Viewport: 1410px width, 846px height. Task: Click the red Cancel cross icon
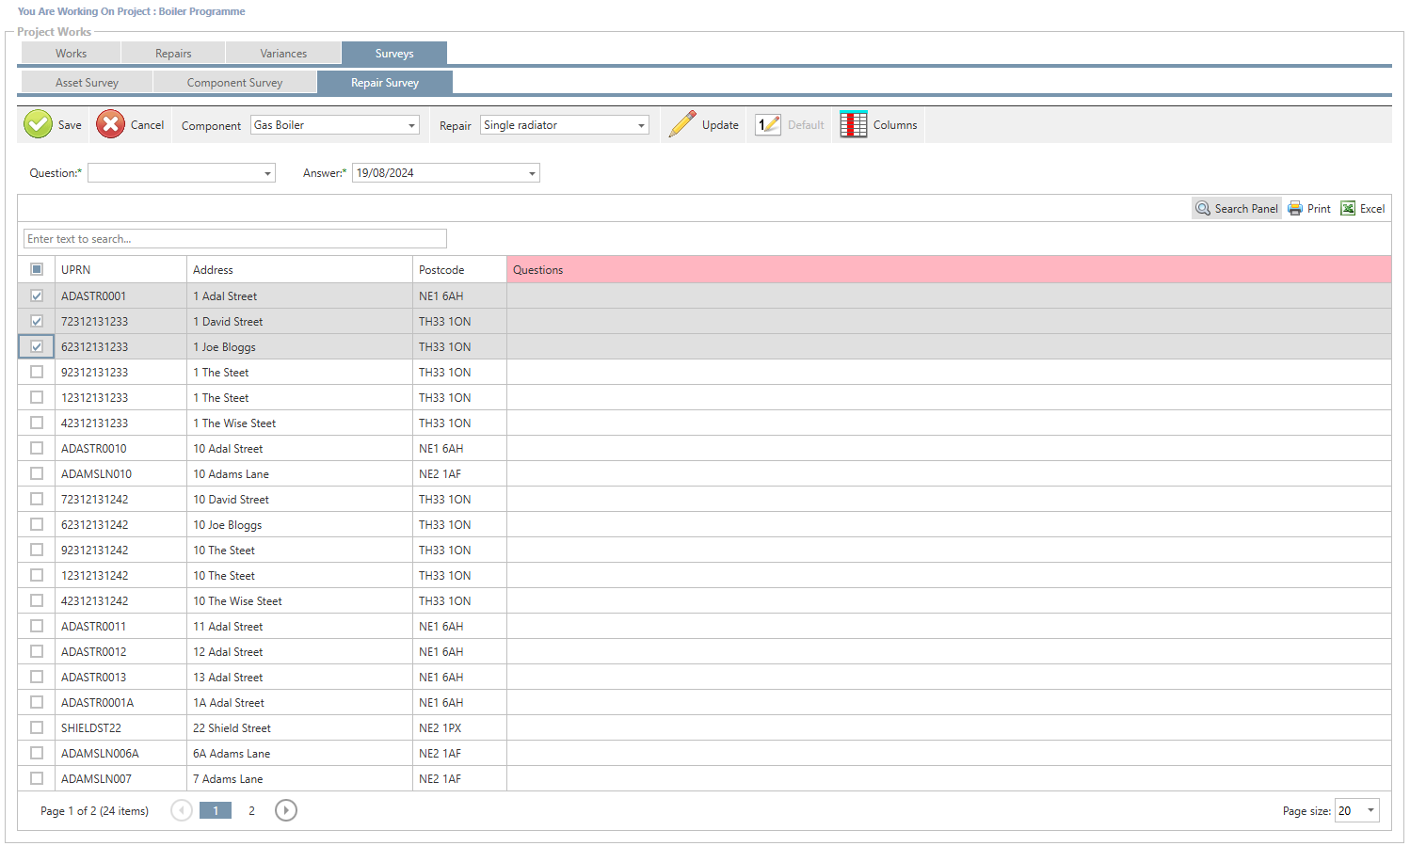(x=110, y=124)
